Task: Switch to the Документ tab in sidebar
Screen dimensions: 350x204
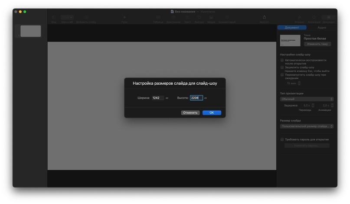Action: point(292,28)
